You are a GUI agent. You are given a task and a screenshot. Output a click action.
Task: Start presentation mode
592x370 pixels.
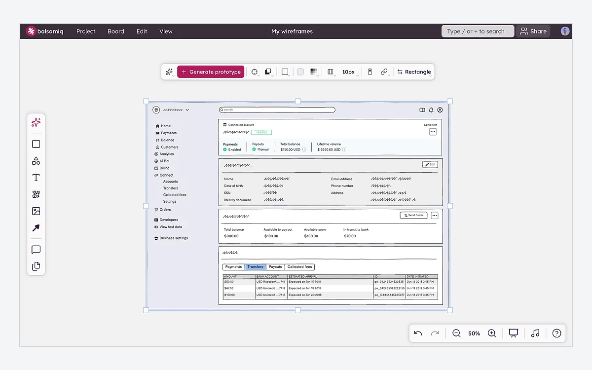click(x=513, y=333)
